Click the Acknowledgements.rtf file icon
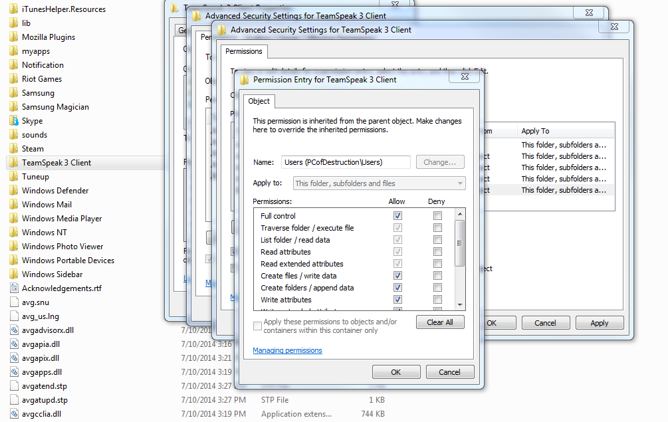The height and width of the screenshot is (422, 668). (14, 288)
